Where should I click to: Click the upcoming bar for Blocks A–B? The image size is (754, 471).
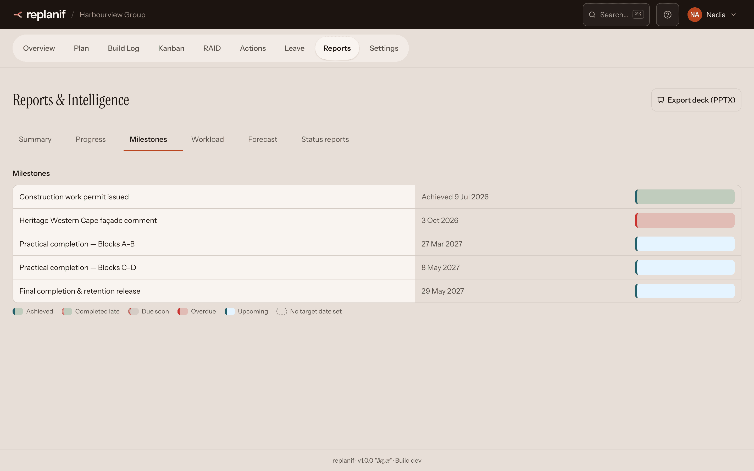coord(685,244)
